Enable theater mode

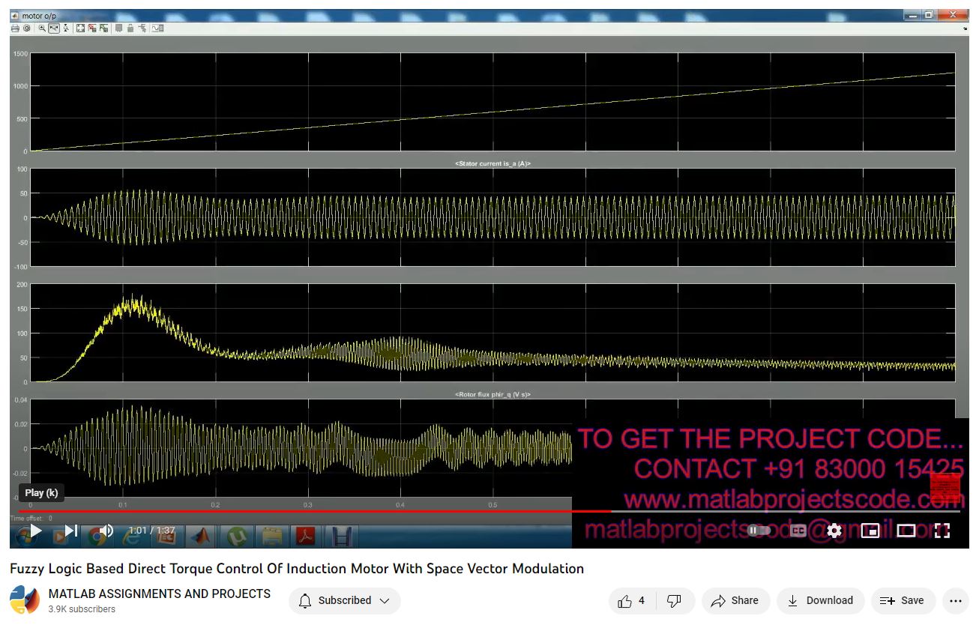(906, 531)
